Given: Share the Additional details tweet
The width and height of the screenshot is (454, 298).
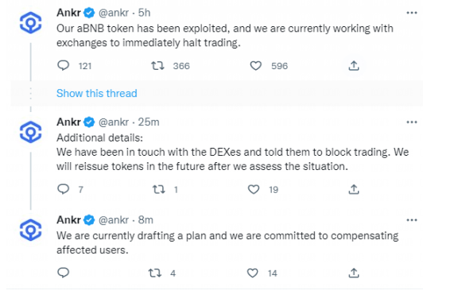Looking at the screenshot, I should 354,189.
